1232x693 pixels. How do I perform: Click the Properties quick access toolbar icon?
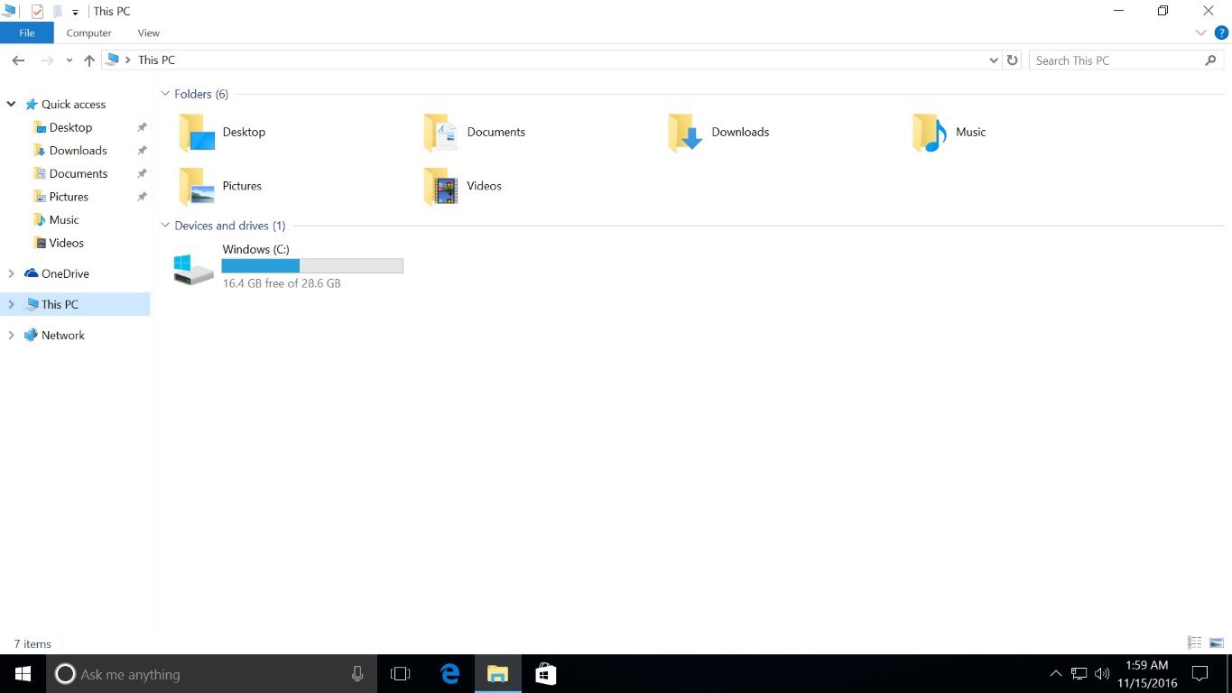(x=37, y=12)
